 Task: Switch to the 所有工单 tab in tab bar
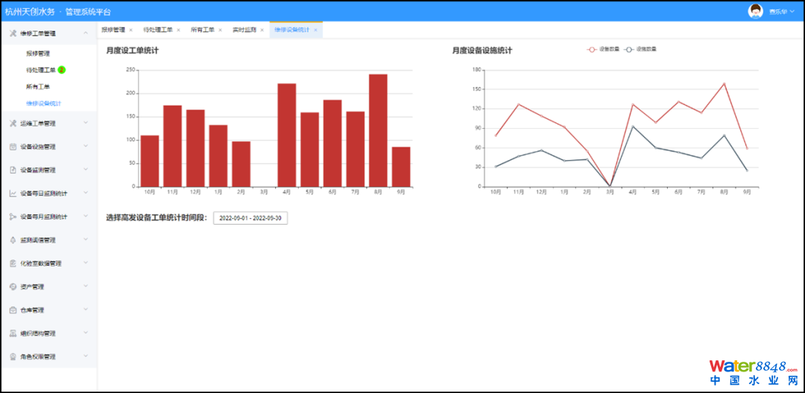click(x=202, y=30)
